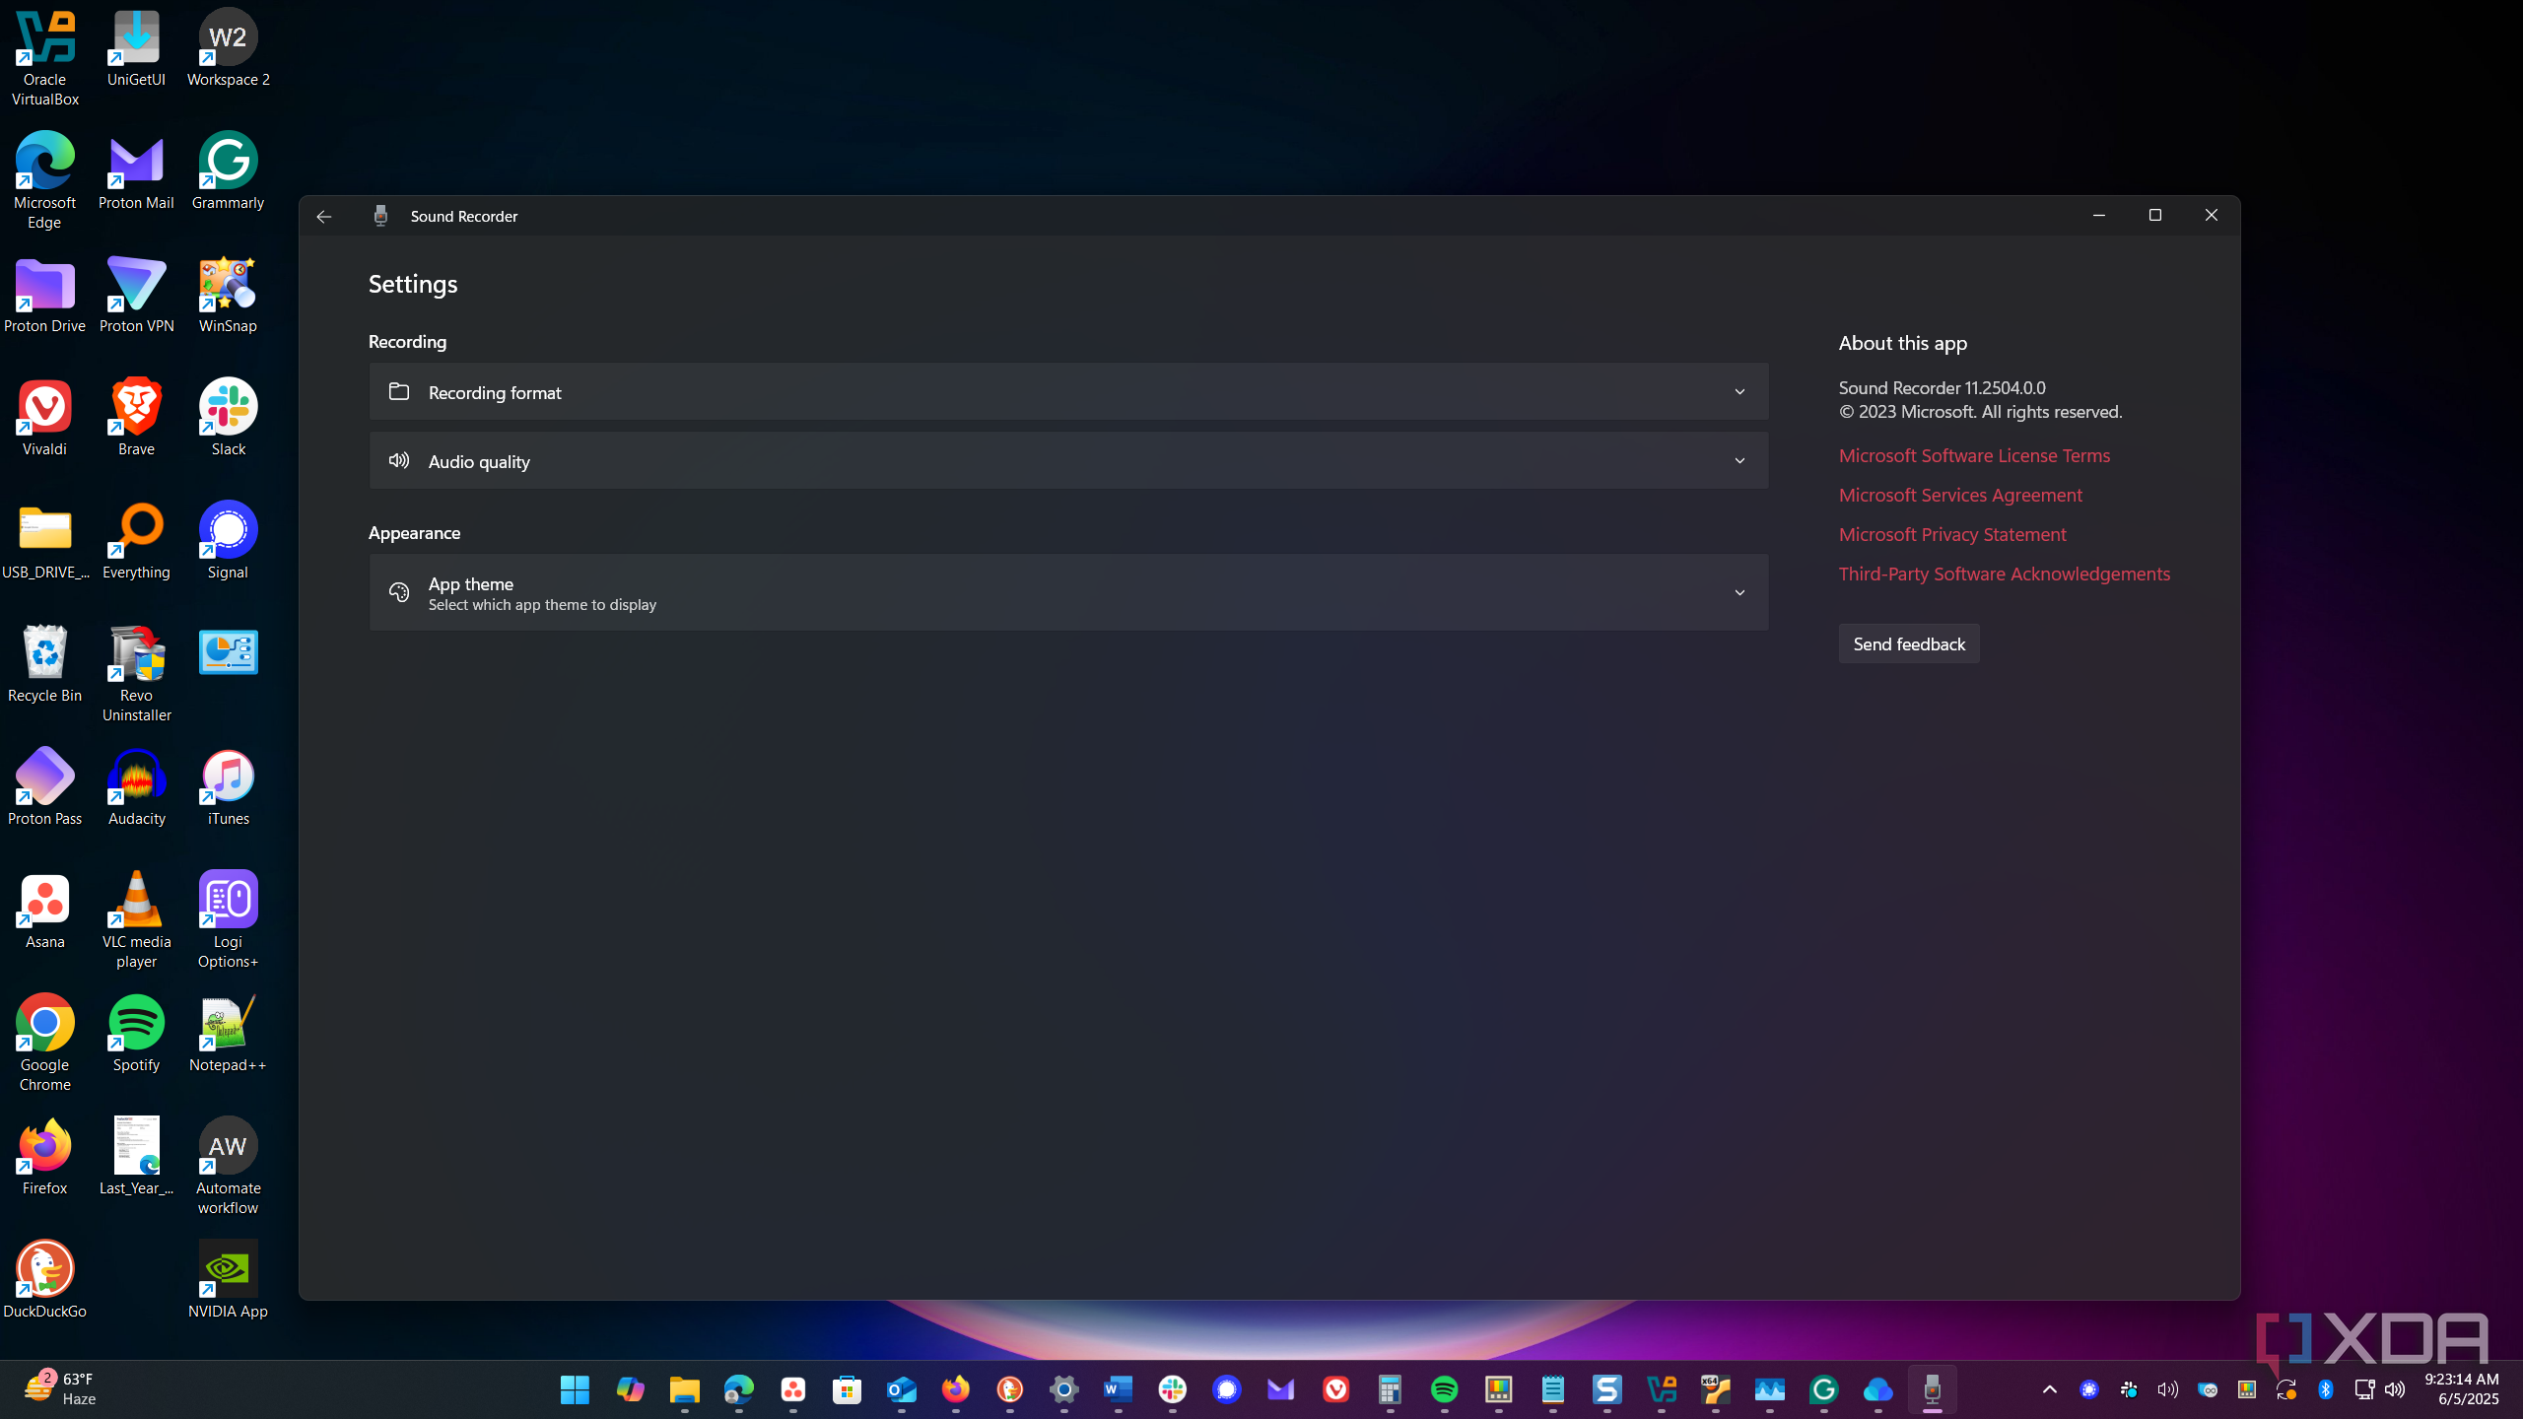Select the Logi Options+ desktop icon
The width and height of the screenshot is (2523, 1419).
coord(228,919)
